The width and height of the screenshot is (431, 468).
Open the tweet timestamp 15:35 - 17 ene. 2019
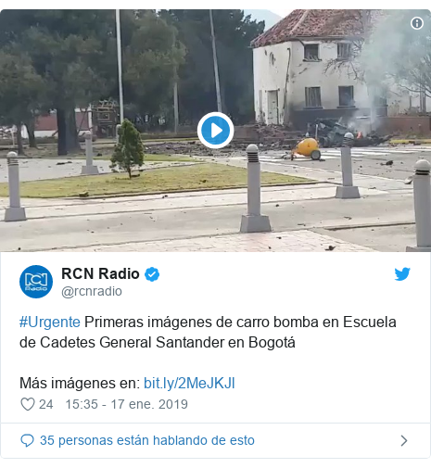click(127, 404)
